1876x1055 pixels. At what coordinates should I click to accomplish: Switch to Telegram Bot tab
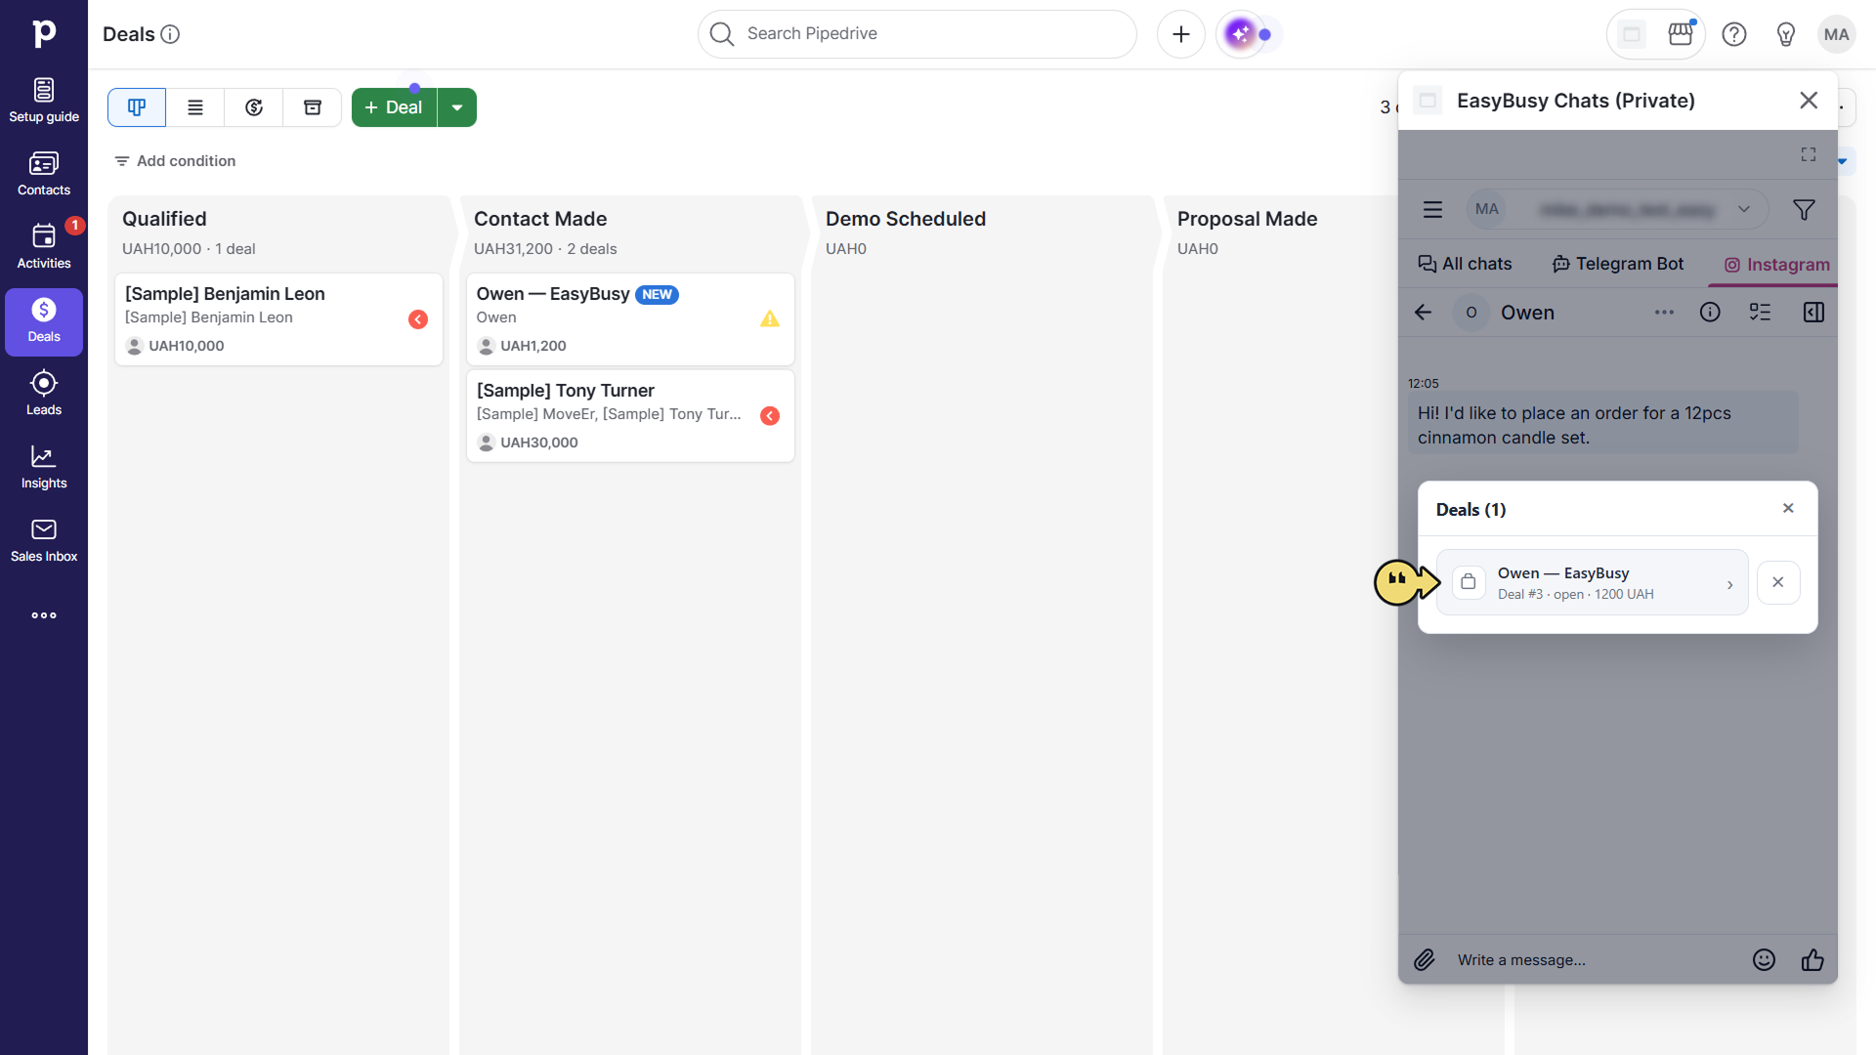[1618, 264]
